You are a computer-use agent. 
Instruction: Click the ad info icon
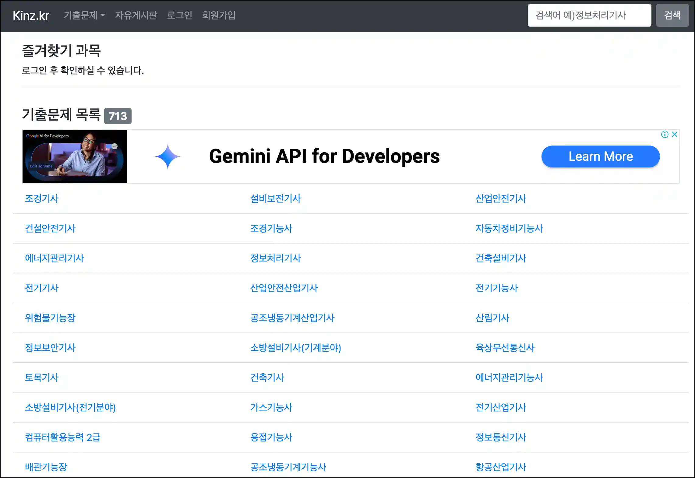pos(665,134)
